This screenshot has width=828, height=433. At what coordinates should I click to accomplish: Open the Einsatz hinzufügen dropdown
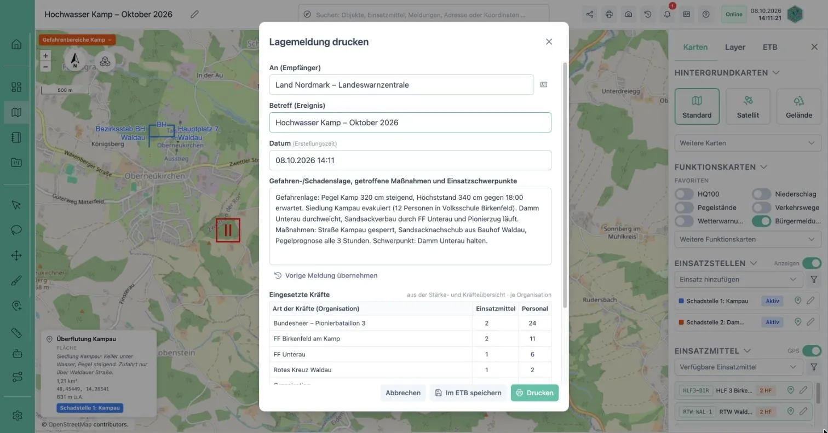click(738, 280)
